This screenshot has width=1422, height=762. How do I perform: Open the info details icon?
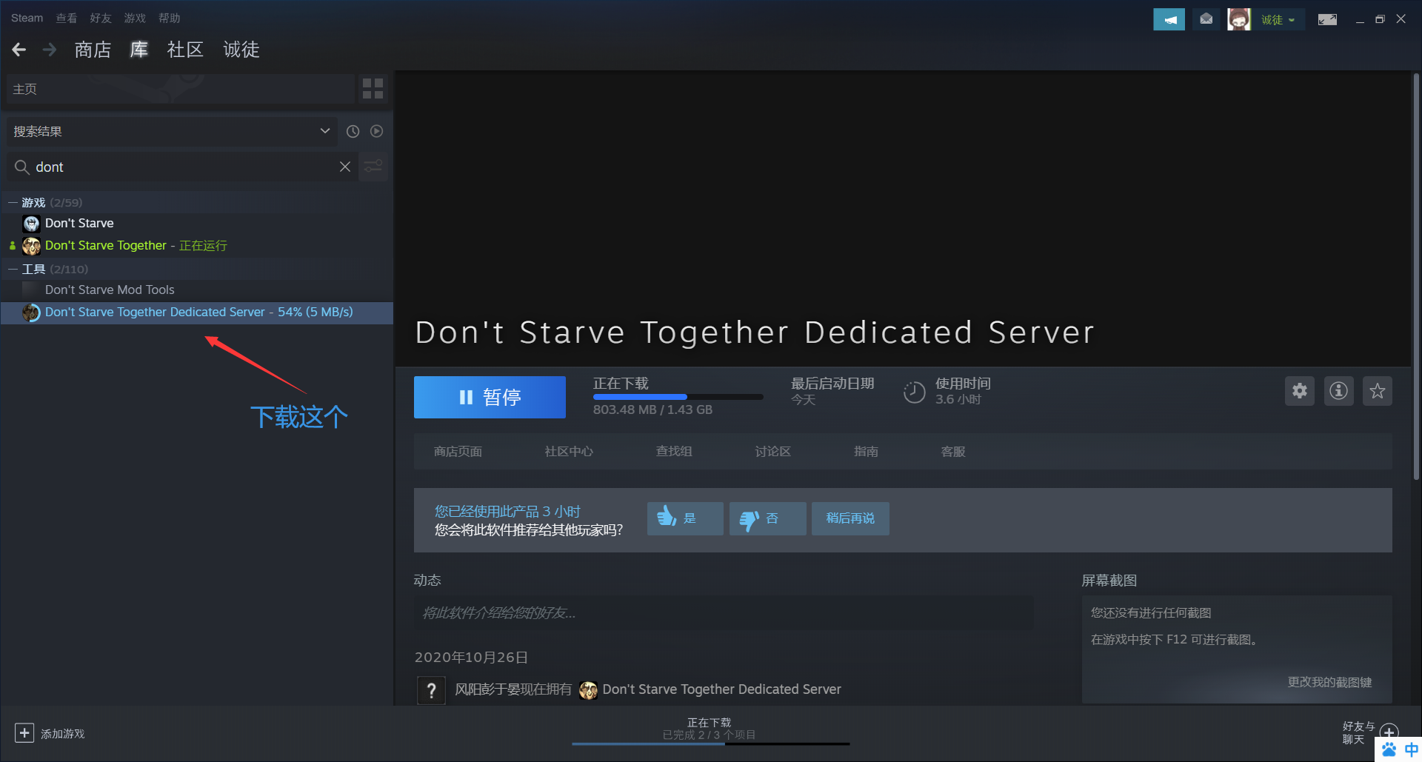(1338, 391)
